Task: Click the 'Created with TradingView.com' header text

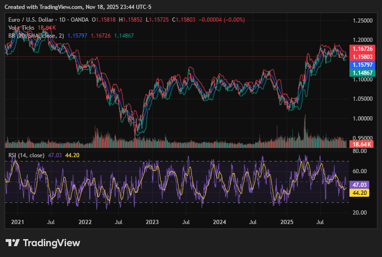Action: [x=43, y=6]
